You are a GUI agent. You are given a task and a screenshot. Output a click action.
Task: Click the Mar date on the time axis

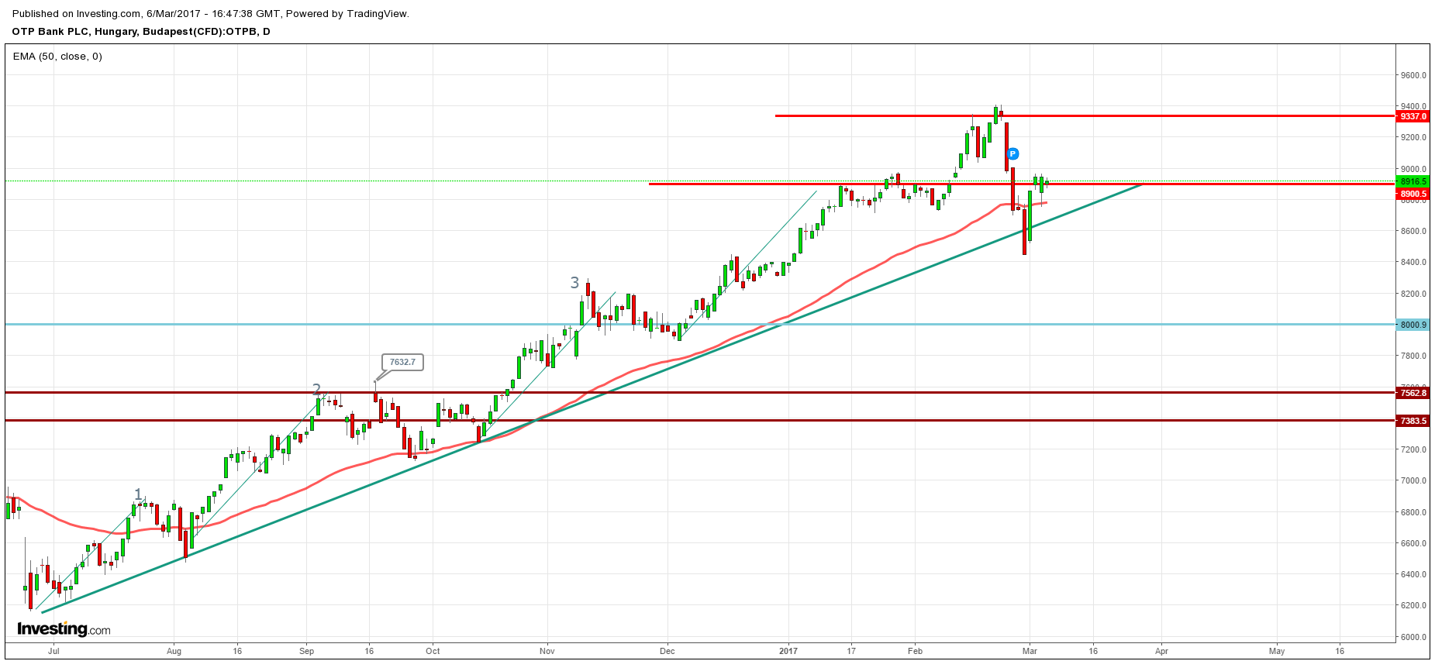(x=1030, y=651)
